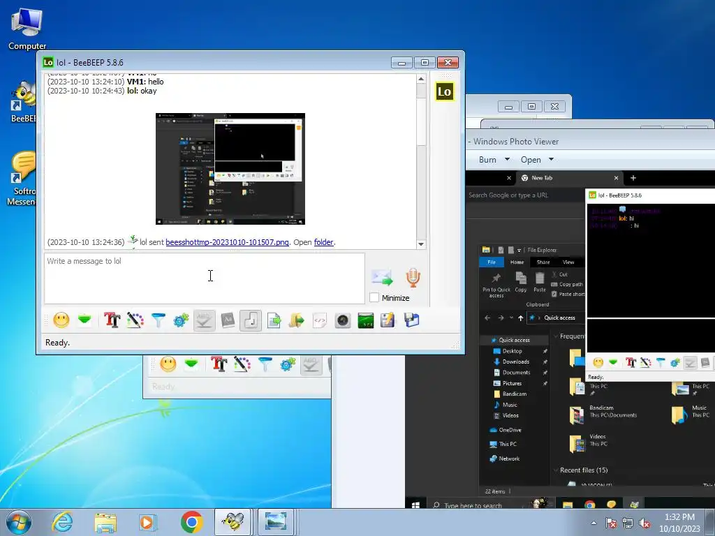Screen dimensions: 715x536
Task: Toggle the ABC spell check in background BeeBEEP window
Action: tap(311, 364)
